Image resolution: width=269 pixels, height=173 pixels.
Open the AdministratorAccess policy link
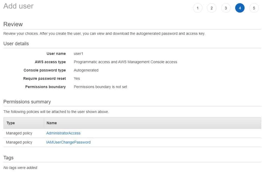click(x=64, y=133)
